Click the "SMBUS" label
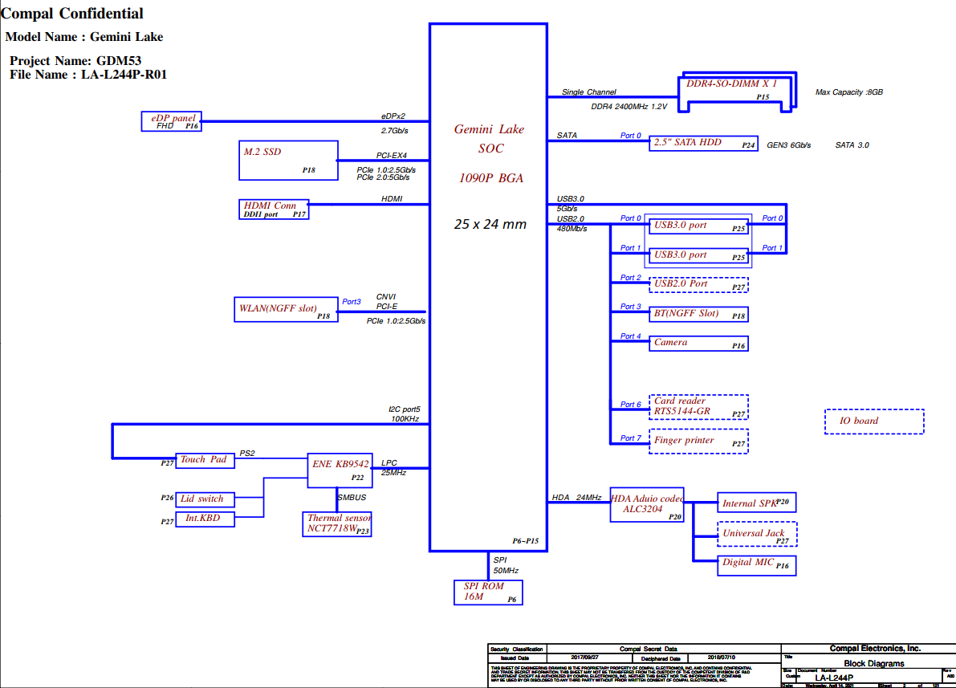The image size is (956, 688). 352,497
